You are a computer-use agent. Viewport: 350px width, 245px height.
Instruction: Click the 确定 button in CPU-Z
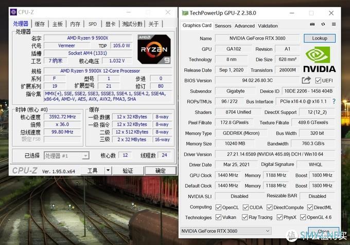[x=161, y=171]
